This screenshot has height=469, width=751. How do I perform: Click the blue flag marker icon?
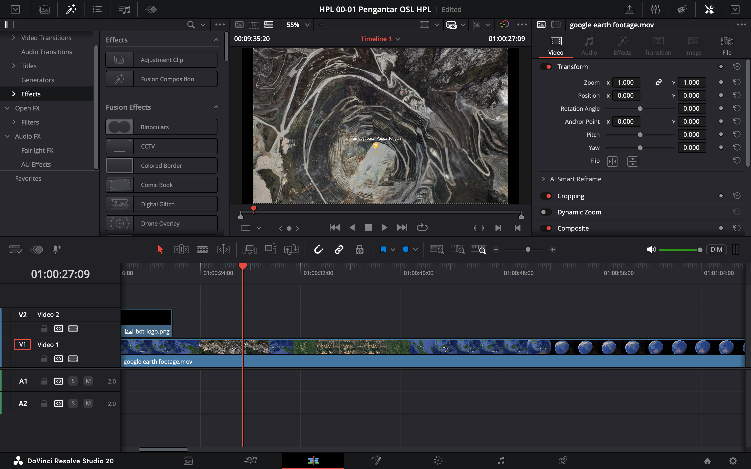pos(383,249)
